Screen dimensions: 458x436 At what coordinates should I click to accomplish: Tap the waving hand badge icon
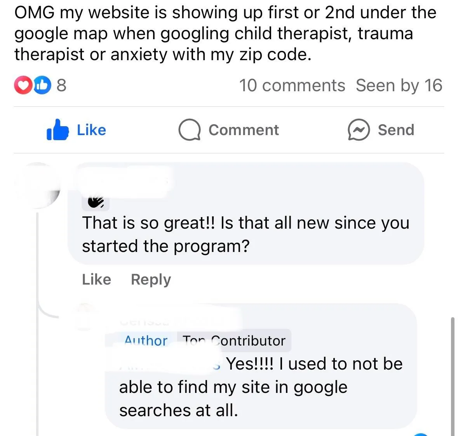coord(96,202)
